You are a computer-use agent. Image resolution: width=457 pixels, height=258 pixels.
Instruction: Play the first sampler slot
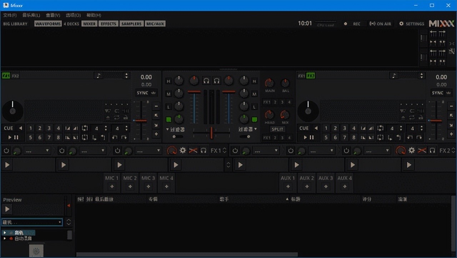pos(7,165)
